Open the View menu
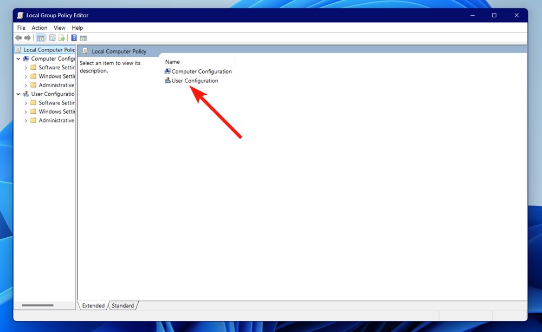Screen dimensions: 542x332 (x=60, y=28)
